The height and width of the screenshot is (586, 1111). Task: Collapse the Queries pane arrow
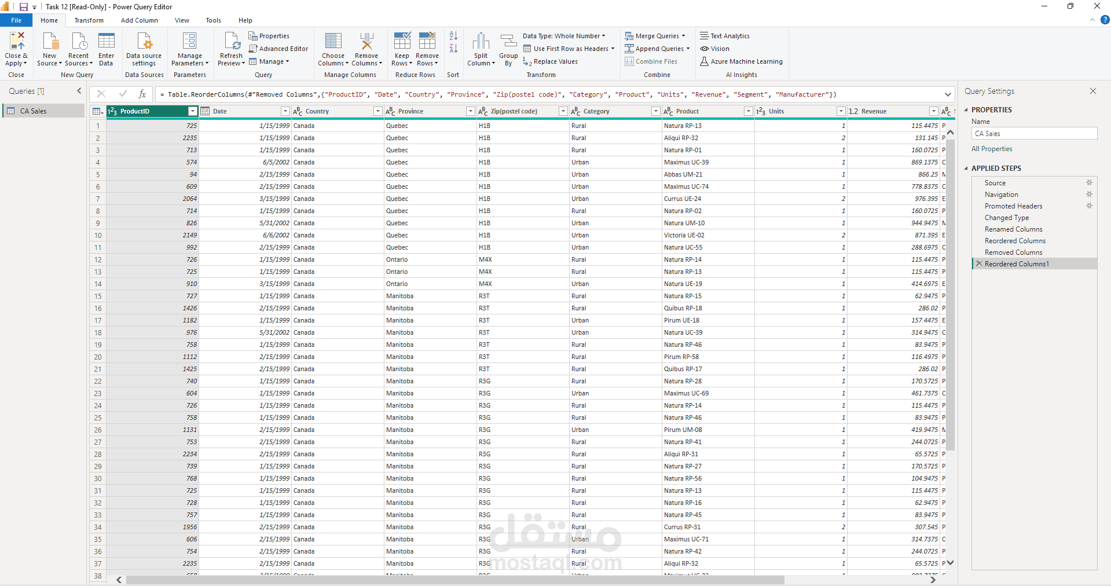click(79, 91)
